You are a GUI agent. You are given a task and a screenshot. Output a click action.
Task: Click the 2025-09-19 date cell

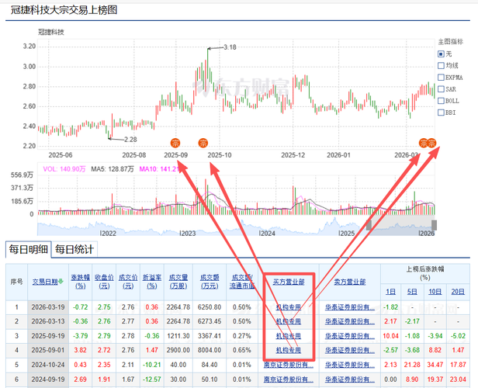48,336
